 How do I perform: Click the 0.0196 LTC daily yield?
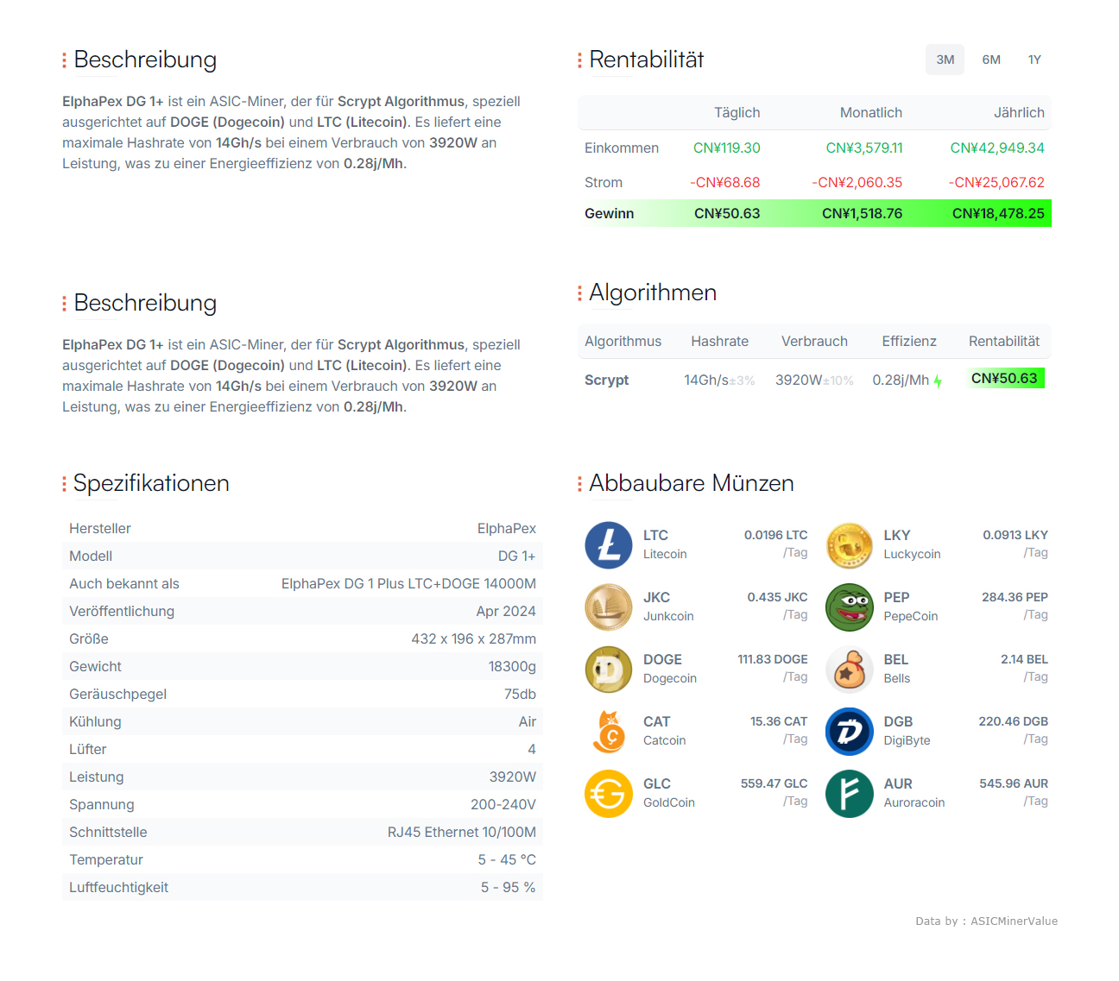(775, 535)
